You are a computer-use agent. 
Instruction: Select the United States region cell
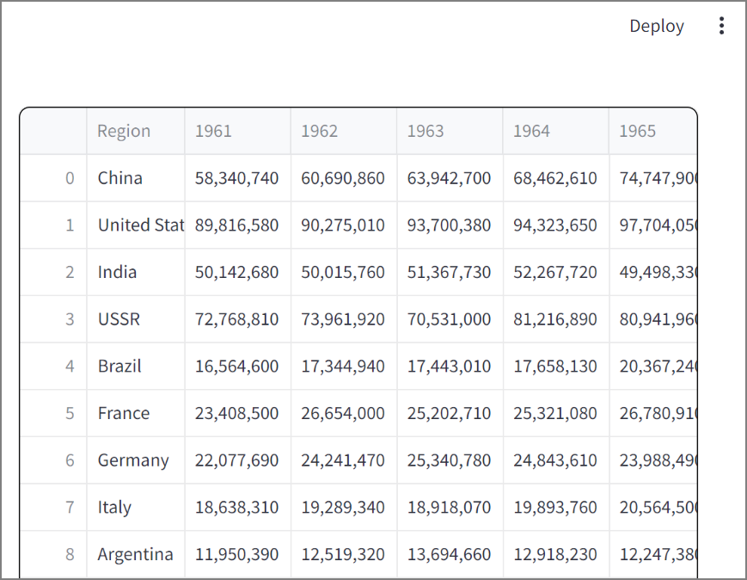(136, 225)
